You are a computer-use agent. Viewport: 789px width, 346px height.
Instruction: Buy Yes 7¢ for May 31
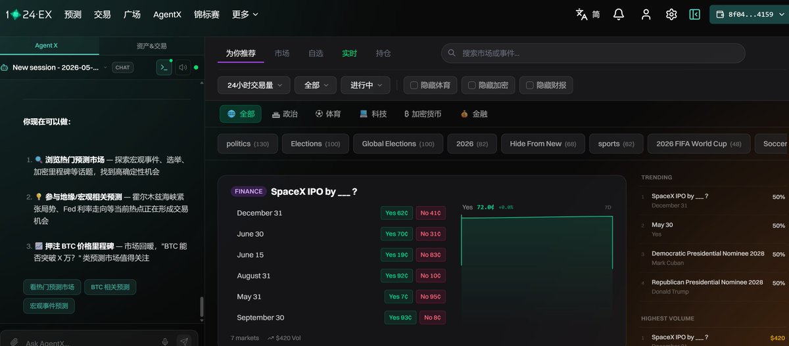coord(398,297)
